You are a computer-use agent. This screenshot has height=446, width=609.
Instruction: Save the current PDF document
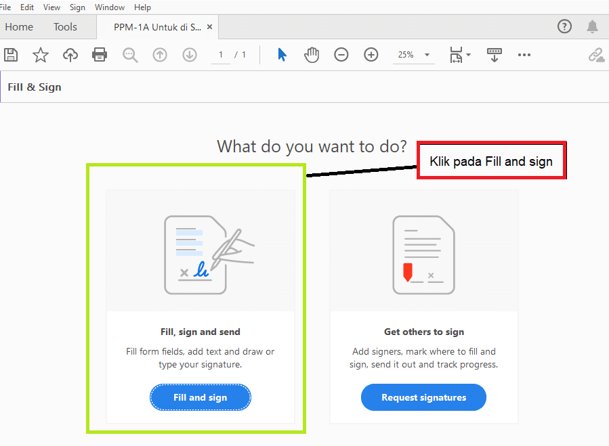[x=11, y=55]
